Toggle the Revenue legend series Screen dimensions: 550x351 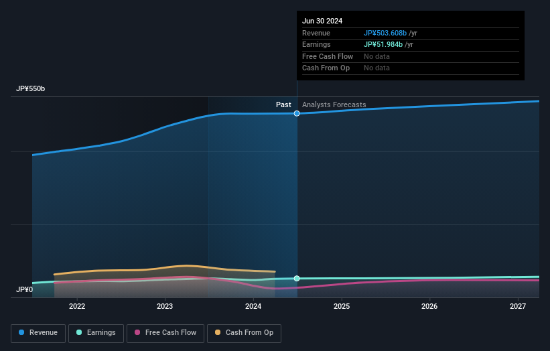[38, 333]
